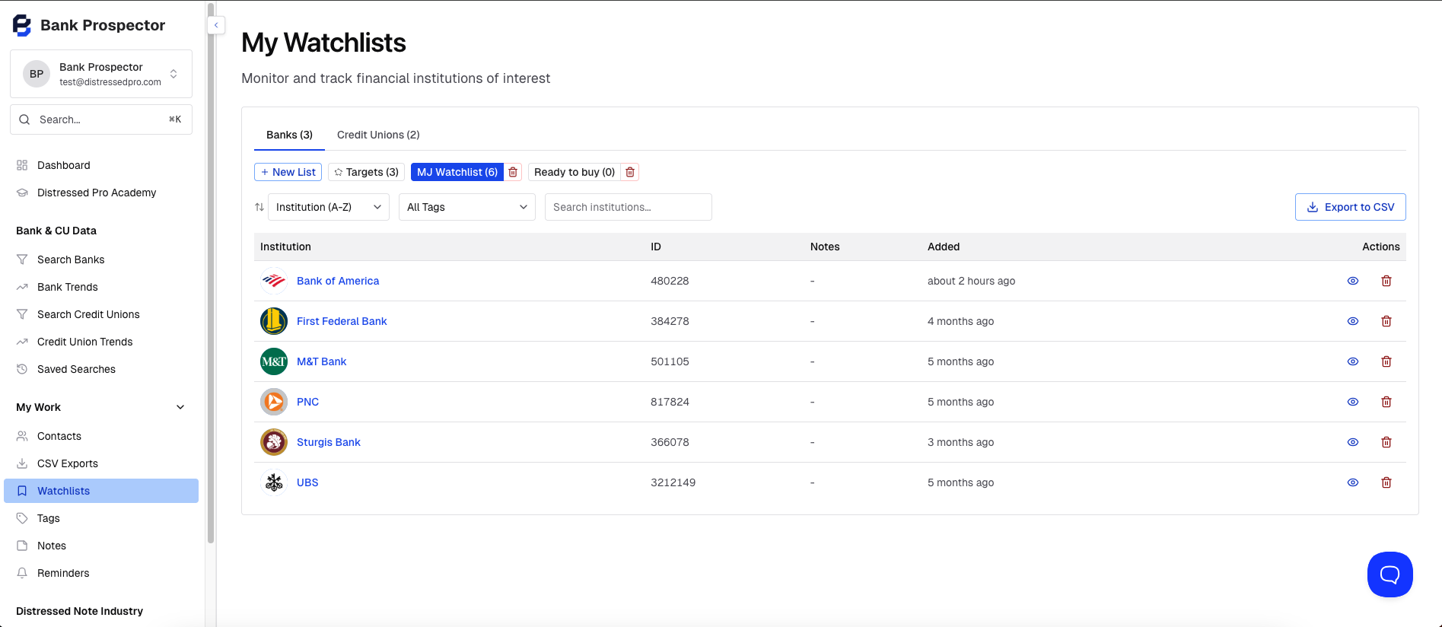Image resolution: width=1442 pixels, height=627 pixels.
Task: Collapse the My Work section
Action: 180,407
